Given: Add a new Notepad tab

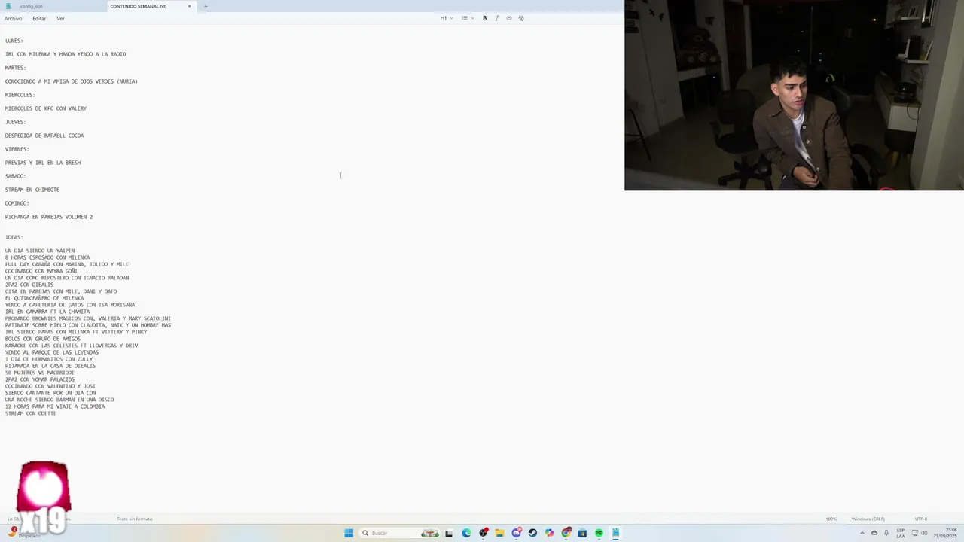Looking at the screenshot, I should tap(206, 6).
